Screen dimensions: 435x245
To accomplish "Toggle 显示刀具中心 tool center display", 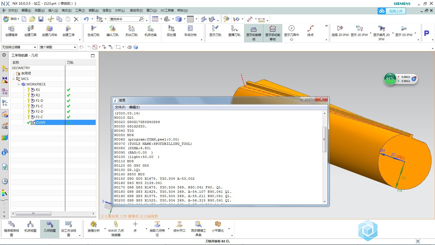I will click(x=291, y=33).
